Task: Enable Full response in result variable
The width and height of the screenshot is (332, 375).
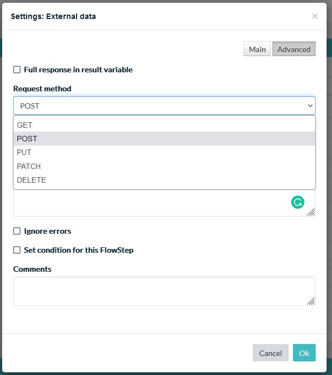Action: click(17, 70)
